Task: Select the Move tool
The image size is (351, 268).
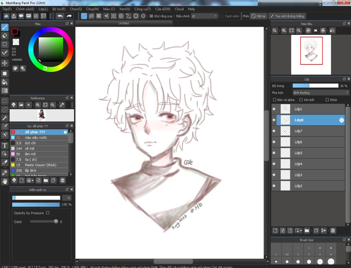Action: [5, 63]
